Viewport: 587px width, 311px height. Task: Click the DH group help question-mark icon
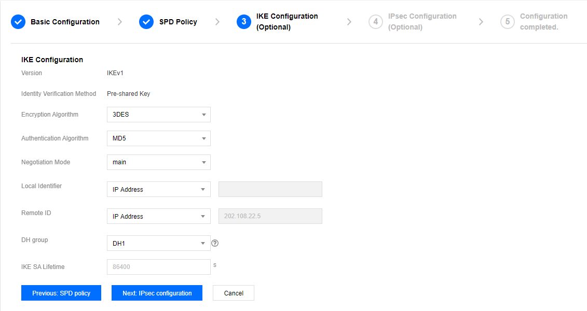tap(215, 243)
